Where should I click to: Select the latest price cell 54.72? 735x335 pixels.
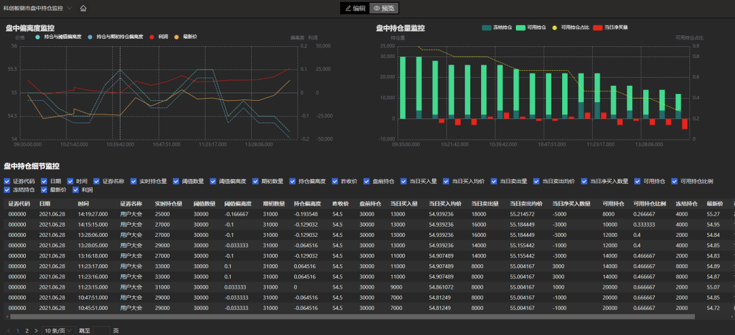(713, 308)
